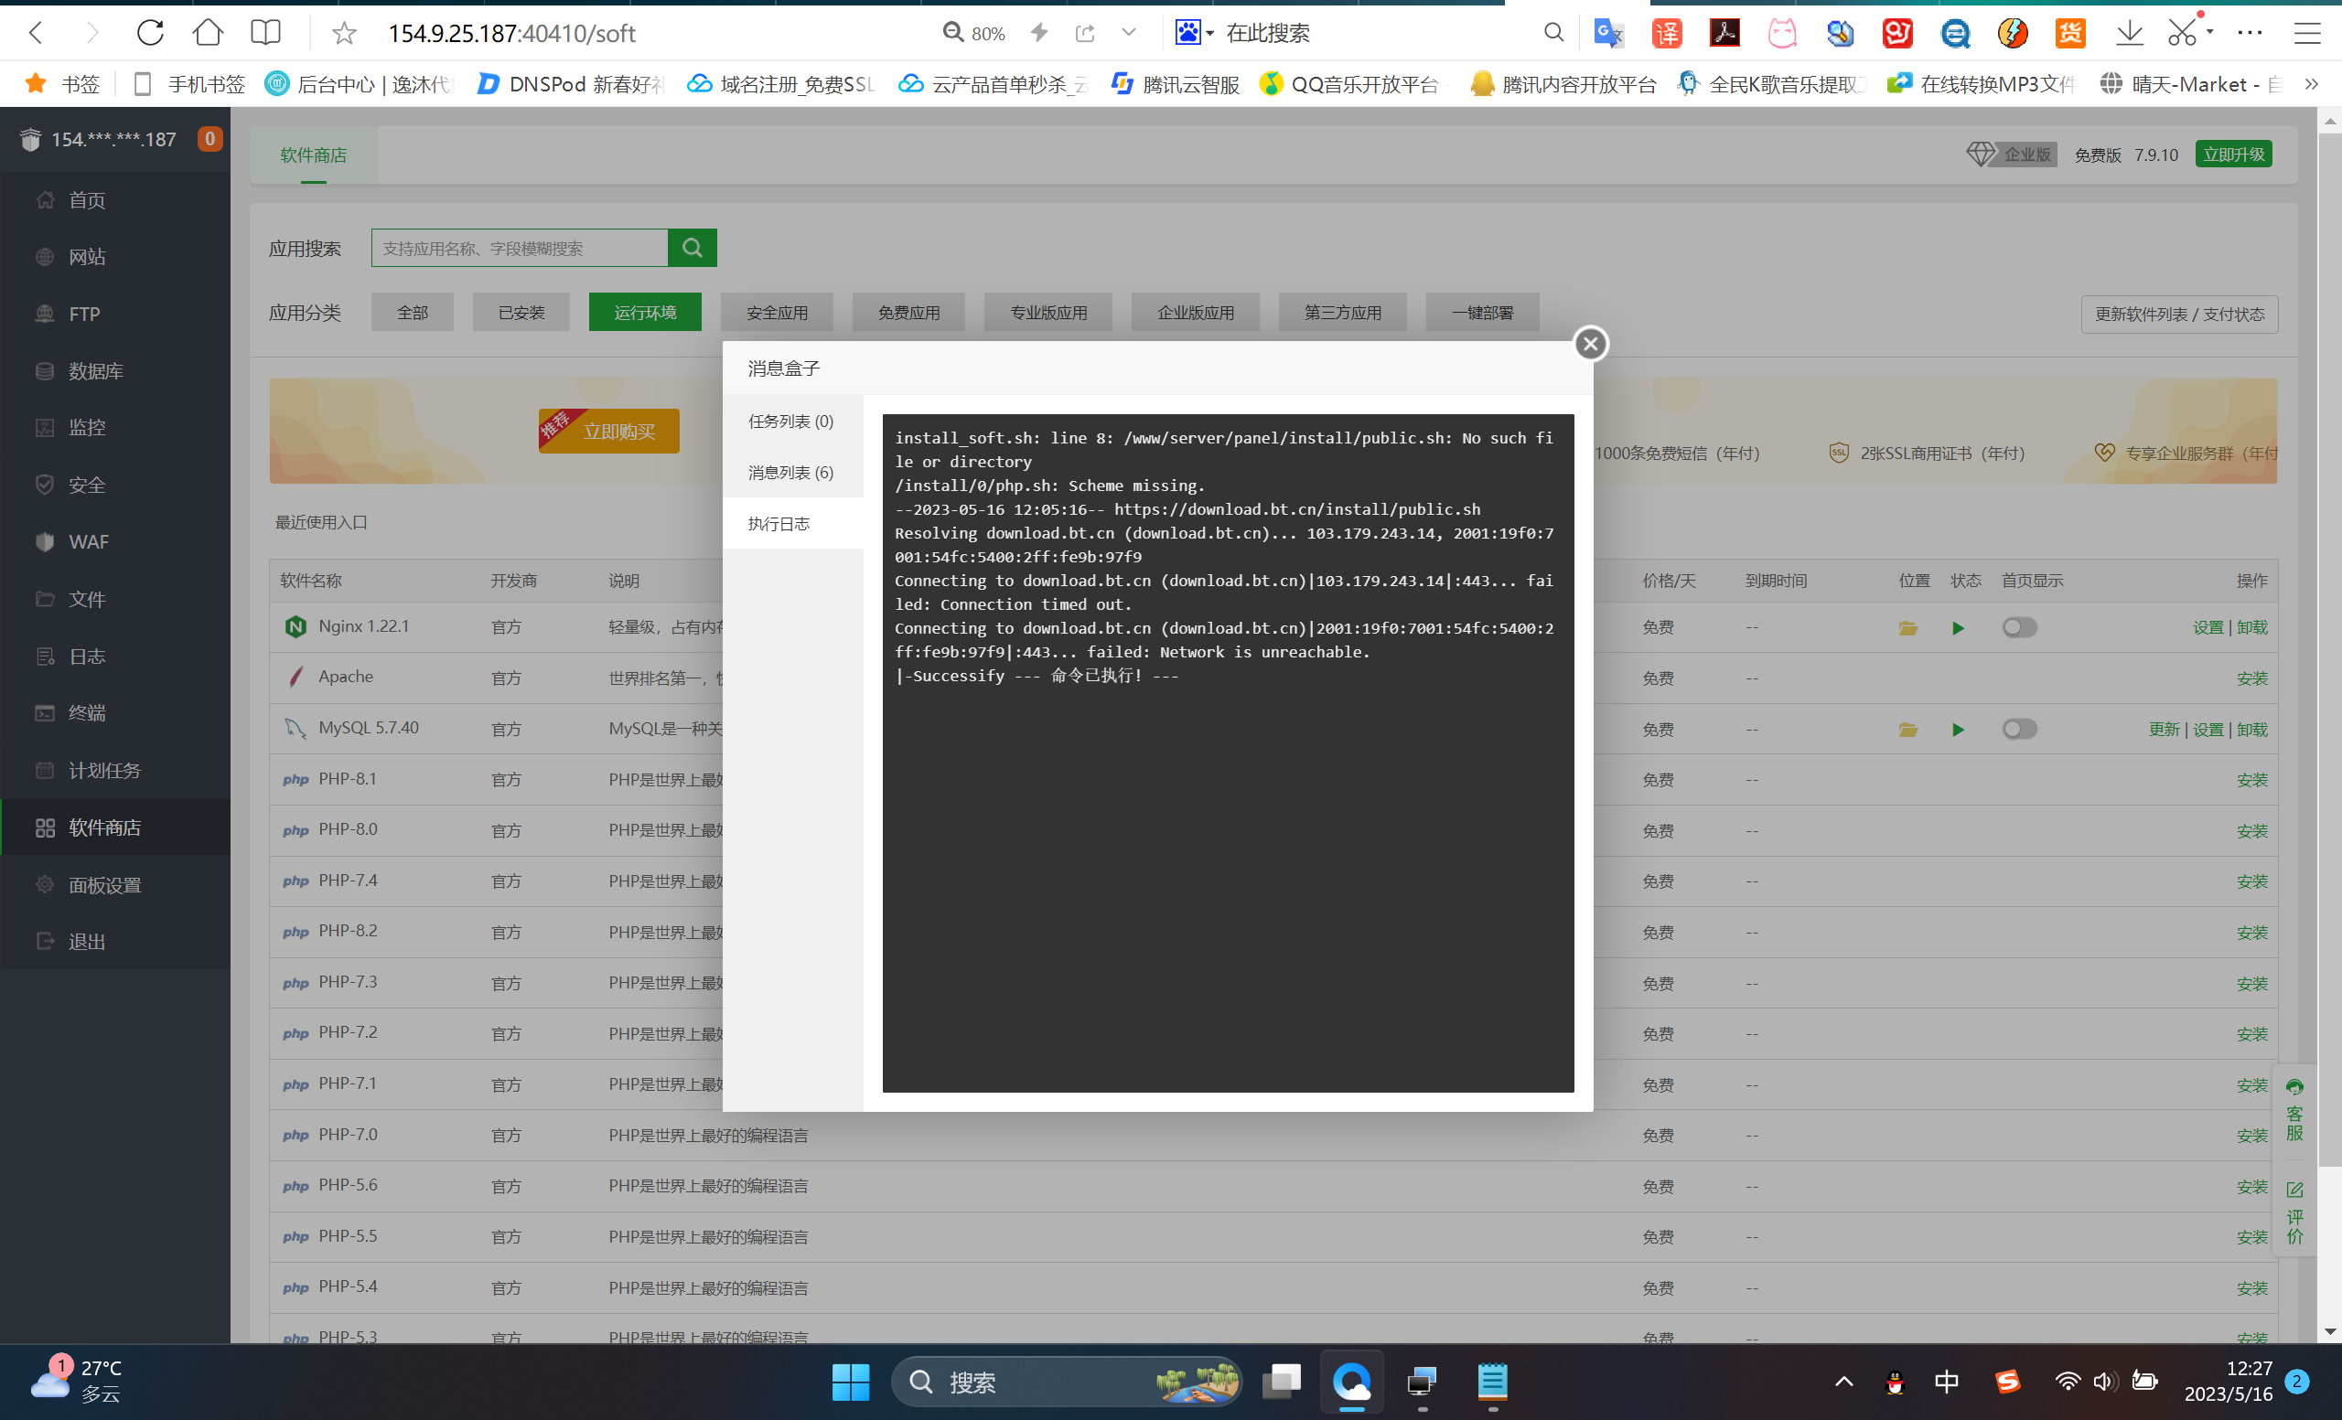This screenshot has width=2342, height=1420.
Task: Reload the page with browser refresh icon
Action: coord(150,32)
